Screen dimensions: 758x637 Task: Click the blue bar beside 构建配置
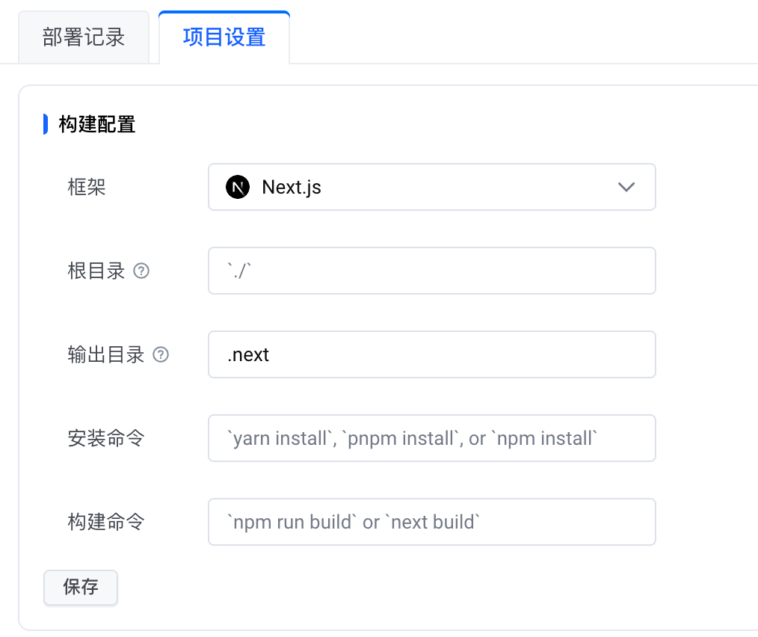46,124
